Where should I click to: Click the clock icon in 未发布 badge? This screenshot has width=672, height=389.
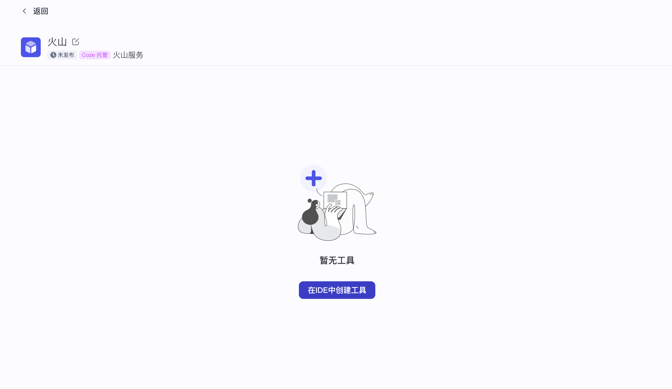coord(53,55)
